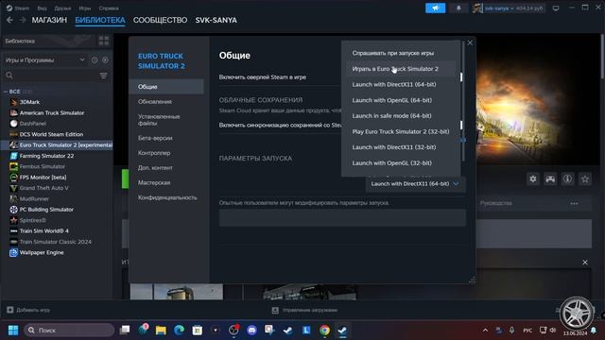Open the Справка menu
Screen dimensions: 605x340
point(109,8)
